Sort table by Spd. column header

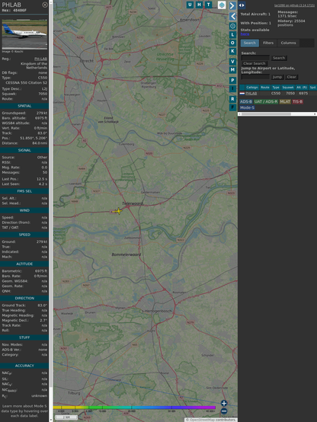[312, 88]
